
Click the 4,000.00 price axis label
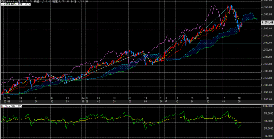[x=267, y=57]
